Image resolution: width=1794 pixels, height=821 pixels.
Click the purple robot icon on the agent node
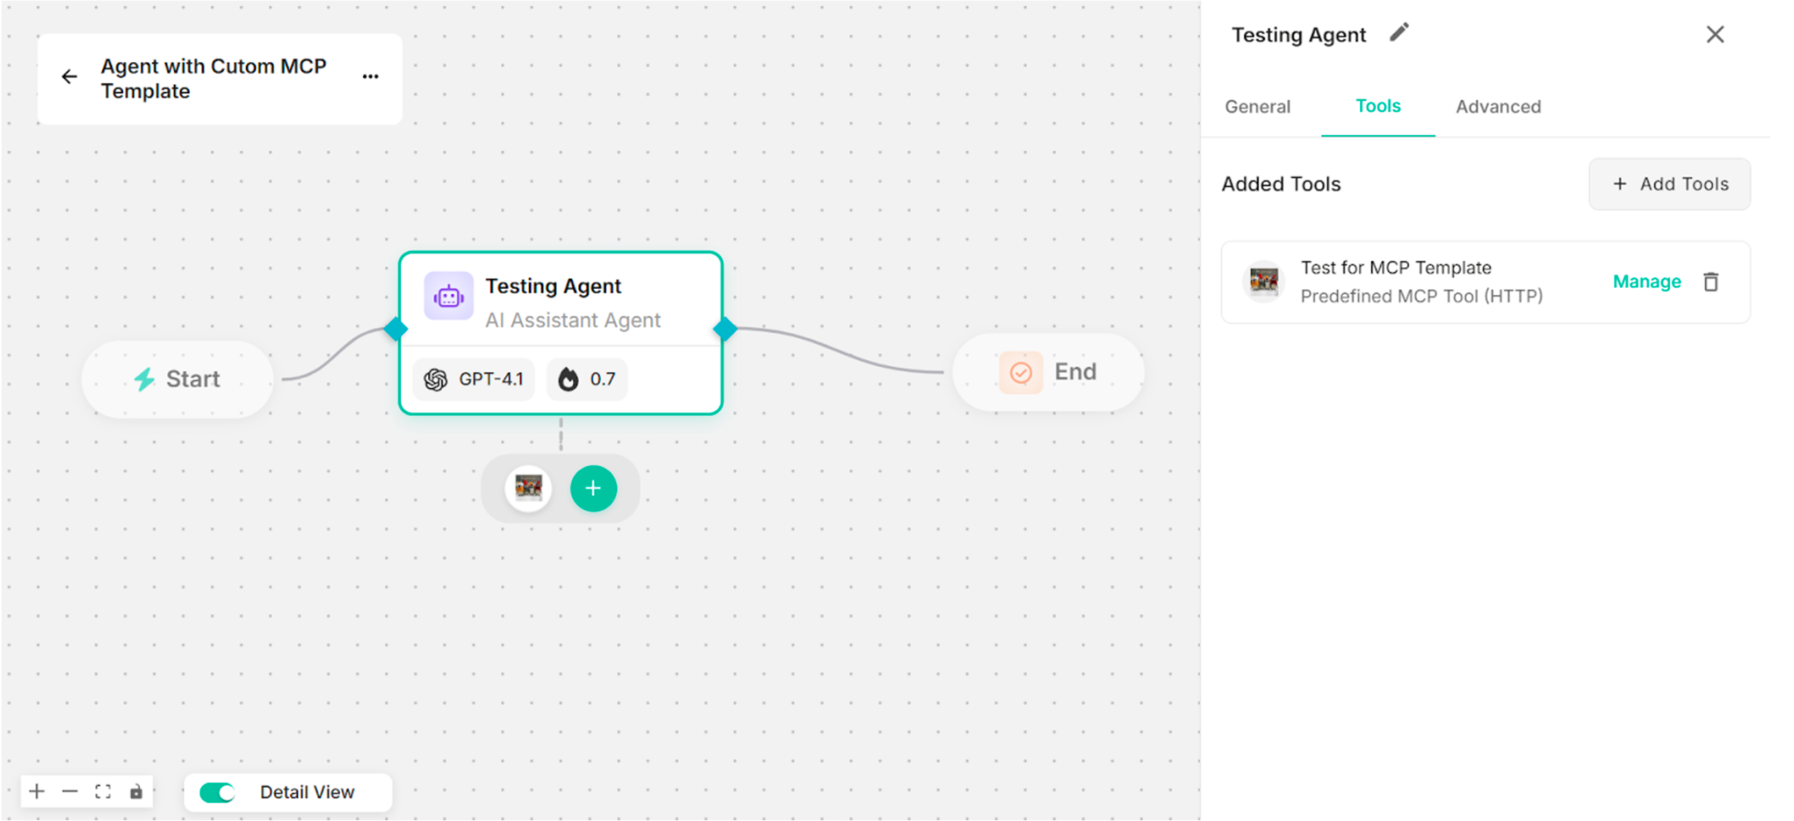pyautogui.click(x=448, y=296)
